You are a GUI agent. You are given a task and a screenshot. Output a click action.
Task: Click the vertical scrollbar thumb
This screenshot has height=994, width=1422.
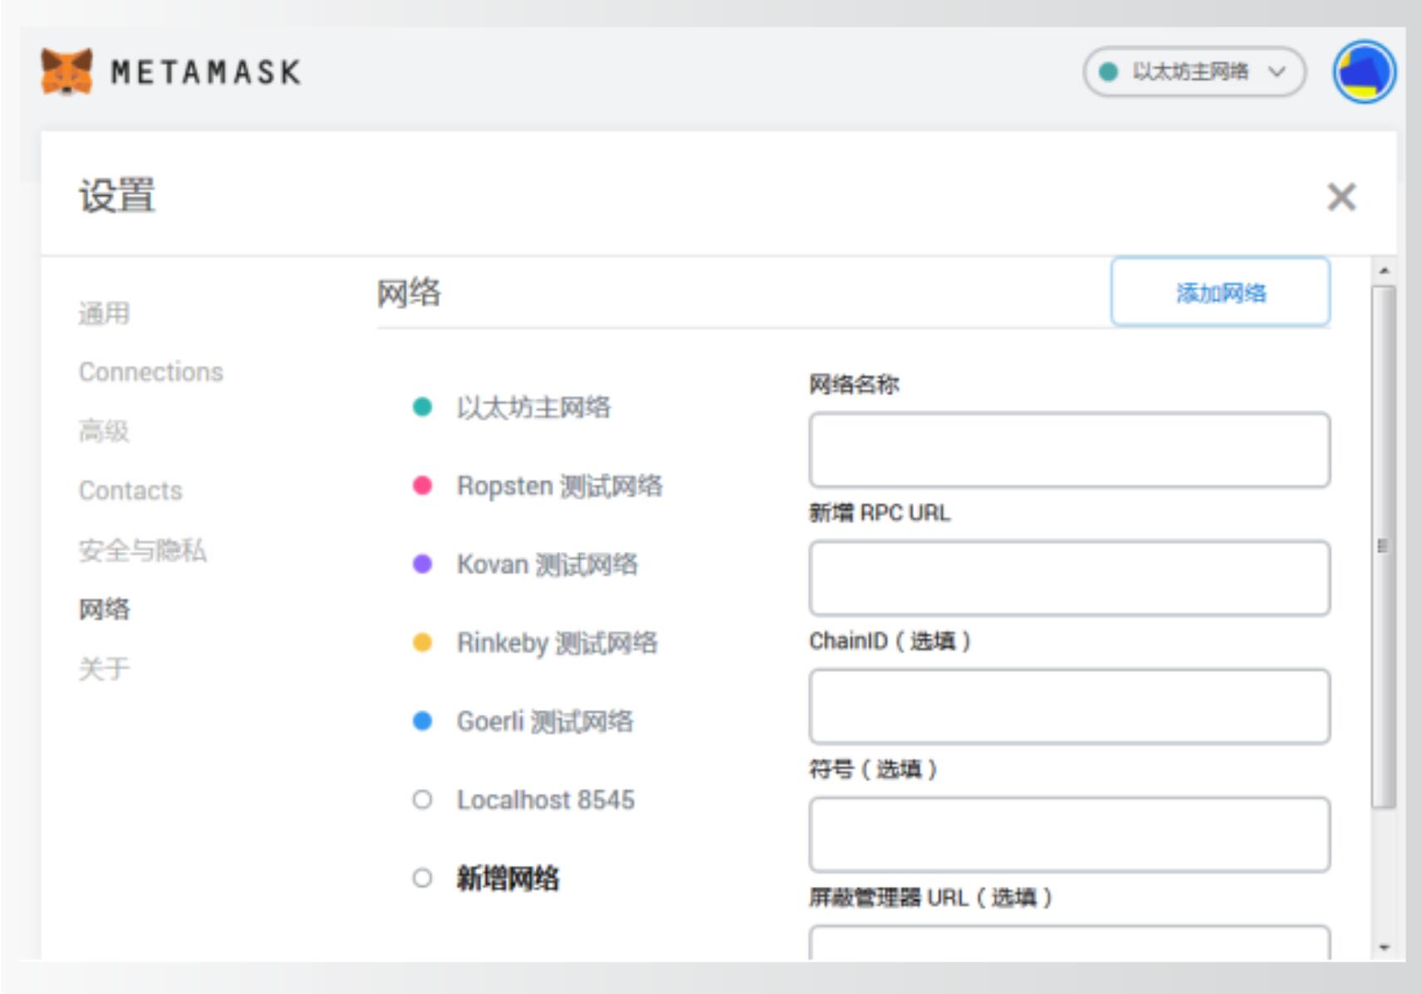pos(1384,546)
